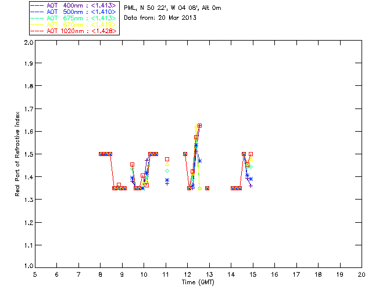372x297 pixels.
Task: Click the x-axis hour label 16
Action: pos(275,274)
